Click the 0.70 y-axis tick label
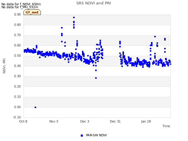188x141 pixels. 18,35
